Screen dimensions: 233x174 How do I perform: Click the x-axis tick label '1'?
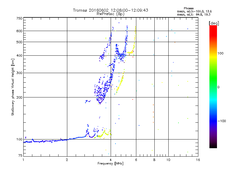click(x=23, y=160)
